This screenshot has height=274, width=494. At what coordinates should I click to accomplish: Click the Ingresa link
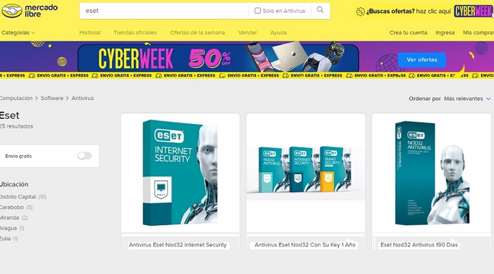pos(445,33)
